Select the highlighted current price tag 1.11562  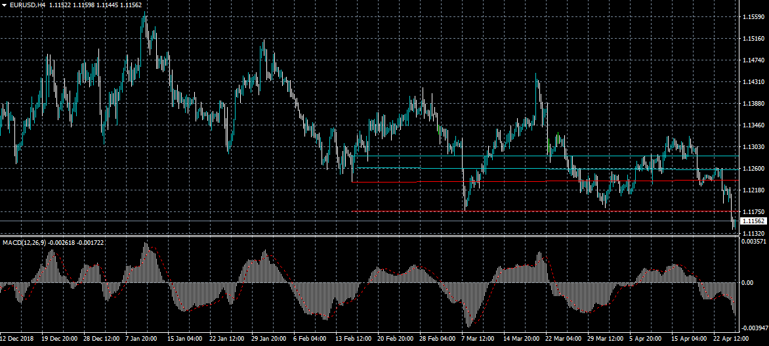coord(755,221)
